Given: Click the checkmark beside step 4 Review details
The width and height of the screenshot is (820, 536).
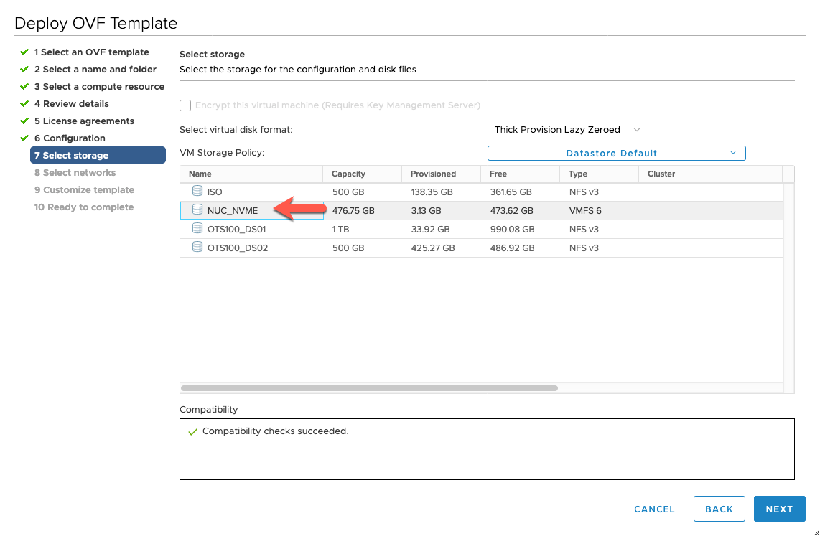Looking at the screenshot, I should click(24, 103).
